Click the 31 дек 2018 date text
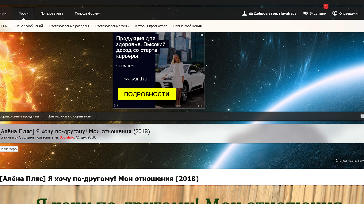 tap(86, 137)
